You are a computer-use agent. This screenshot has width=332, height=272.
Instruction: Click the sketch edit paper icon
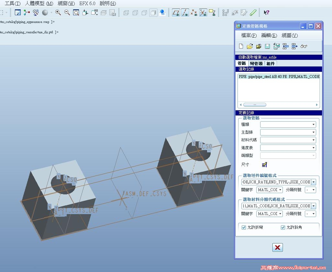point(244,13)
